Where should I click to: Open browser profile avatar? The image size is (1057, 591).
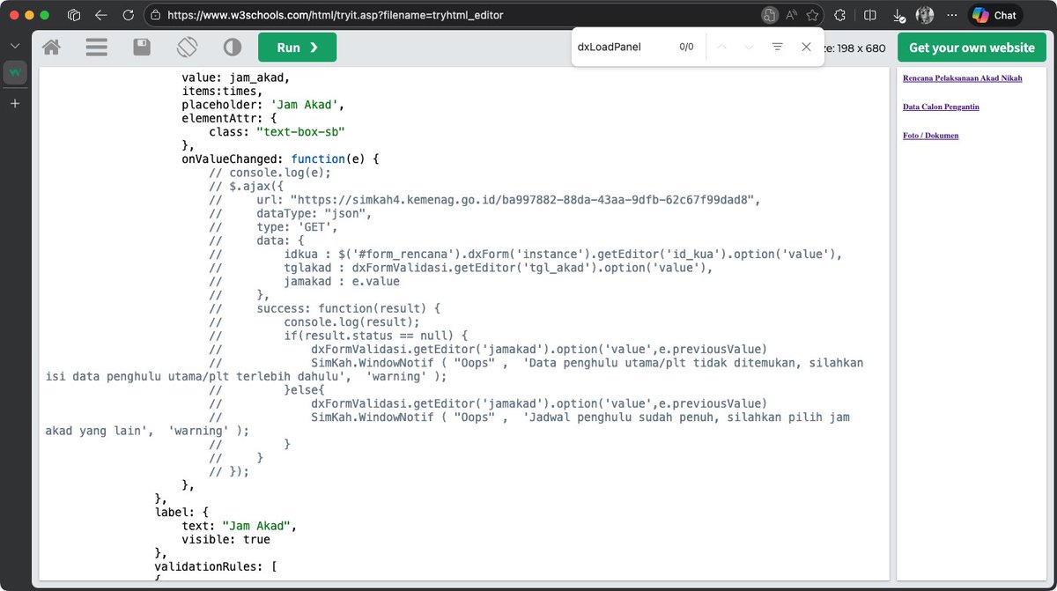click(925, 15)
